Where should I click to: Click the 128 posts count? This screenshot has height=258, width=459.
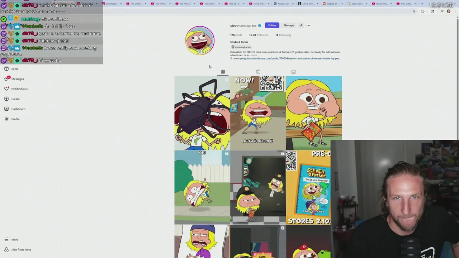[236, 35]
